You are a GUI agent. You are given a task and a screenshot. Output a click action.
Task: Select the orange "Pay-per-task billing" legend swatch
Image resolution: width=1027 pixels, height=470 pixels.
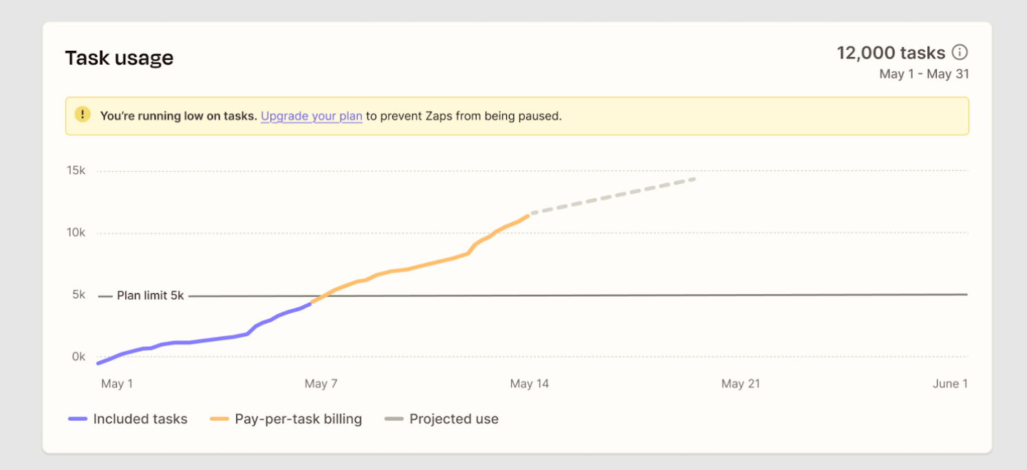[220, 418]
